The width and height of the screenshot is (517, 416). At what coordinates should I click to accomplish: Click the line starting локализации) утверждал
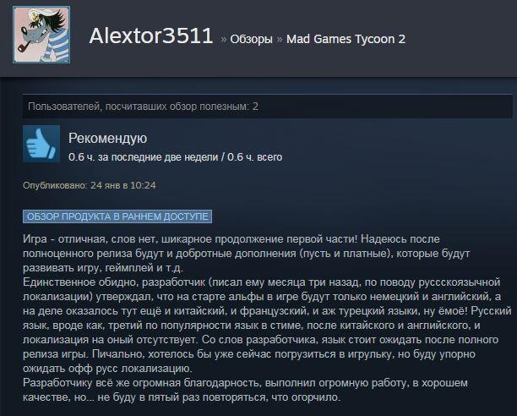pos(262,297)
